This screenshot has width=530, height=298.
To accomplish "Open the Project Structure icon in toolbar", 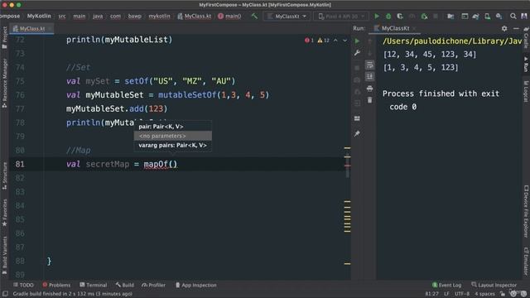I will tap(450, 16).
